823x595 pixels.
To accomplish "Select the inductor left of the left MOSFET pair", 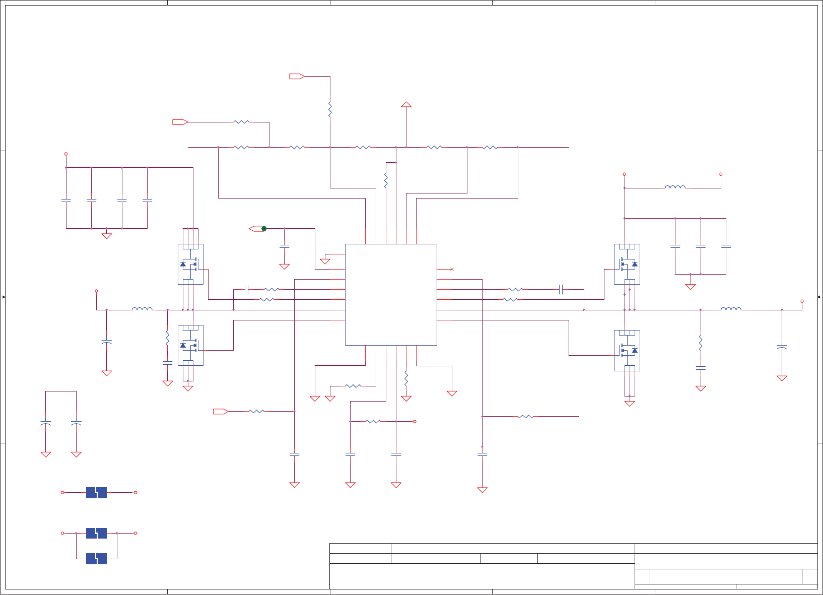I will coord(142,309).
